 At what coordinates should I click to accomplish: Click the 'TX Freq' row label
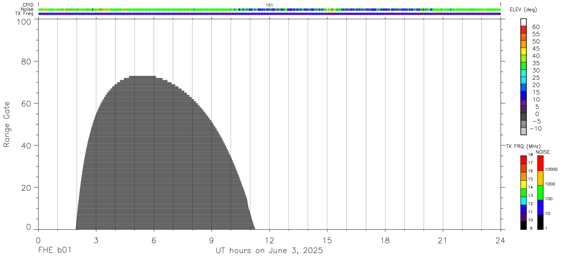pyautogui.click(x=25, y=13)
